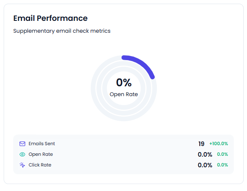
Task: Click the eye icon beside Open Rate
Action: pyautogui.click(x=22, y=155)
